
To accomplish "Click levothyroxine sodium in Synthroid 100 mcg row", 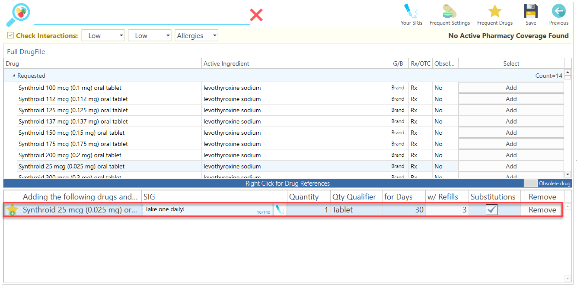I will click(x=232, y=88).
